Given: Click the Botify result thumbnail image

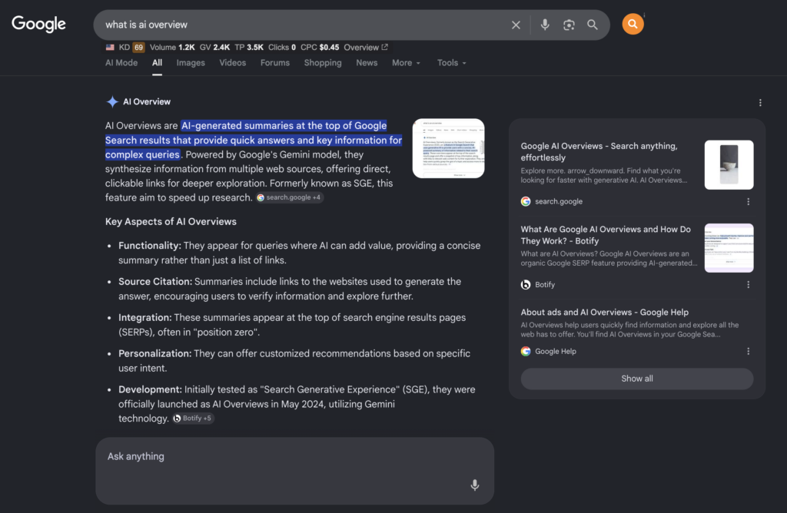Looking at the screenshot, I should (729, 248).
